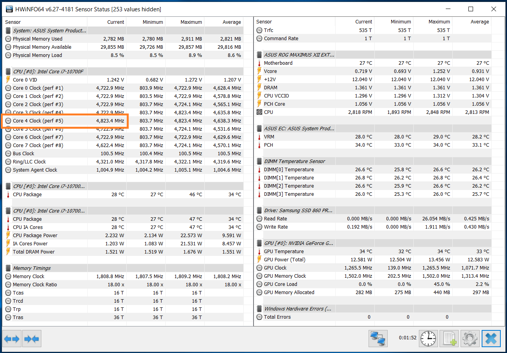Select the CPU VCCIO voltage row
Screen dimensions: 507x353
(x=373, y=96)
